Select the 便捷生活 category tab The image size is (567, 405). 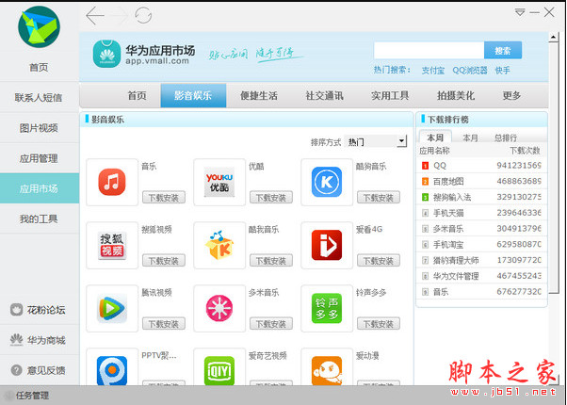point(259,96)
